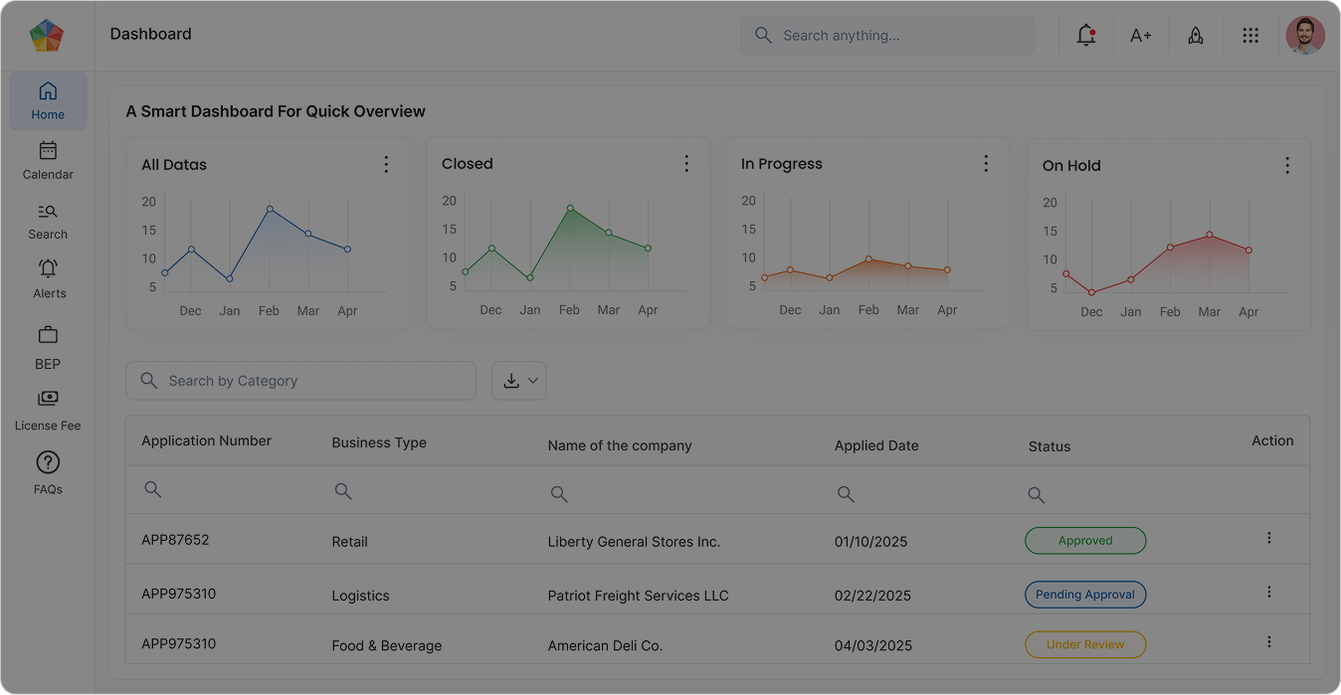The height and width of the screenshot is (695, 1341).
Task: Click the Approved status badge
Action: pos(1085,540)
